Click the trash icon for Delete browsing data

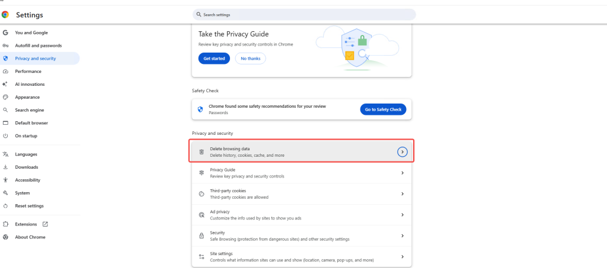202,152
